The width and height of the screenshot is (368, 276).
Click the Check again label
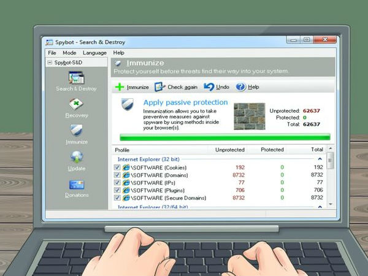182,87
